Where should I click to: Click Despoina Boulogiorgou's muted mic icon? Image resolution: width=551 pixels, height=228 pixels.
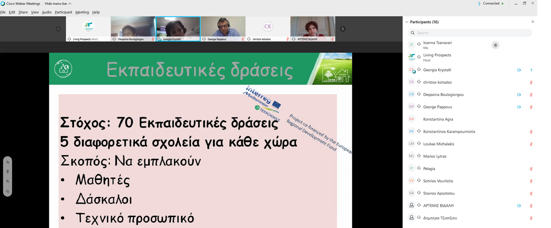pyautogui.click(x=531, y=95)
